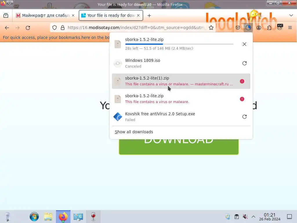The height and width of the screenshot is (223, 297).
Task: Toggle the downloads panel toolbar button
Action: [x=248, y=28]
